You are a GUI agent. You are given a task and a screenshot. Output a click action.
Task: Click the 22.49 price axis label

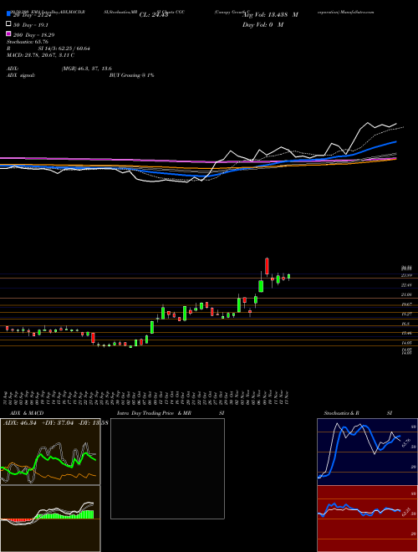pos(406,284)
